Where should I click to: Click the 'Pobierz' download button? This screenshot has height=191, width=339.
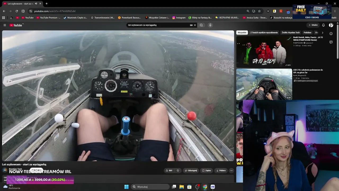[221, 171]
